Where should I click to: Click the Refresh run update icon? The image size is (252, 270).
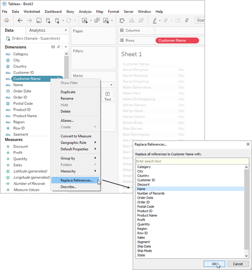click(68, 21)
